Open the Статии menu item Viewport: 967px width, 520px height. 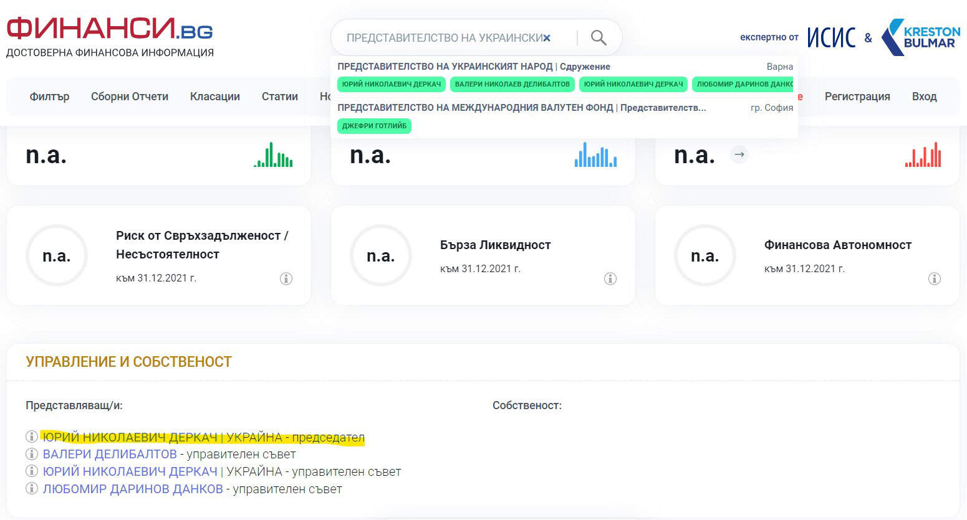(280, 97)
